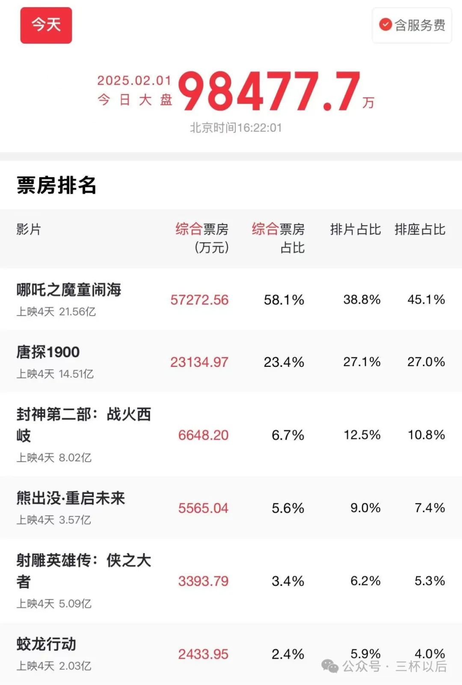Click the 影片 column header
The image size is (462, 685).
(29, 230)
